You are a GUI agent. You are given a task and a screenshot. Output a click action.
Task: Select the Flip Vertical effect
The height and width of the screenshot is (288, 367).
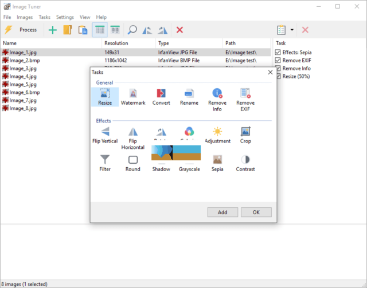pos(105,135)
